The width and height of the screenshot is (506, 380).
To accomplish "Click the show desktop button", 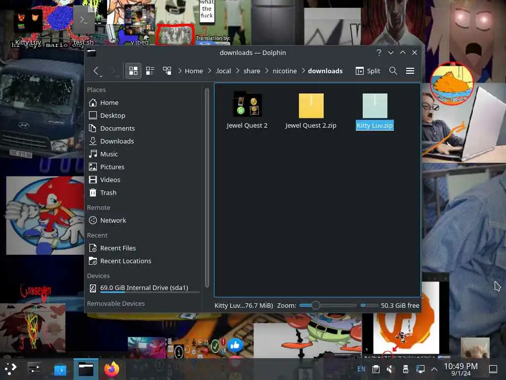I will [x=493, y=369].
